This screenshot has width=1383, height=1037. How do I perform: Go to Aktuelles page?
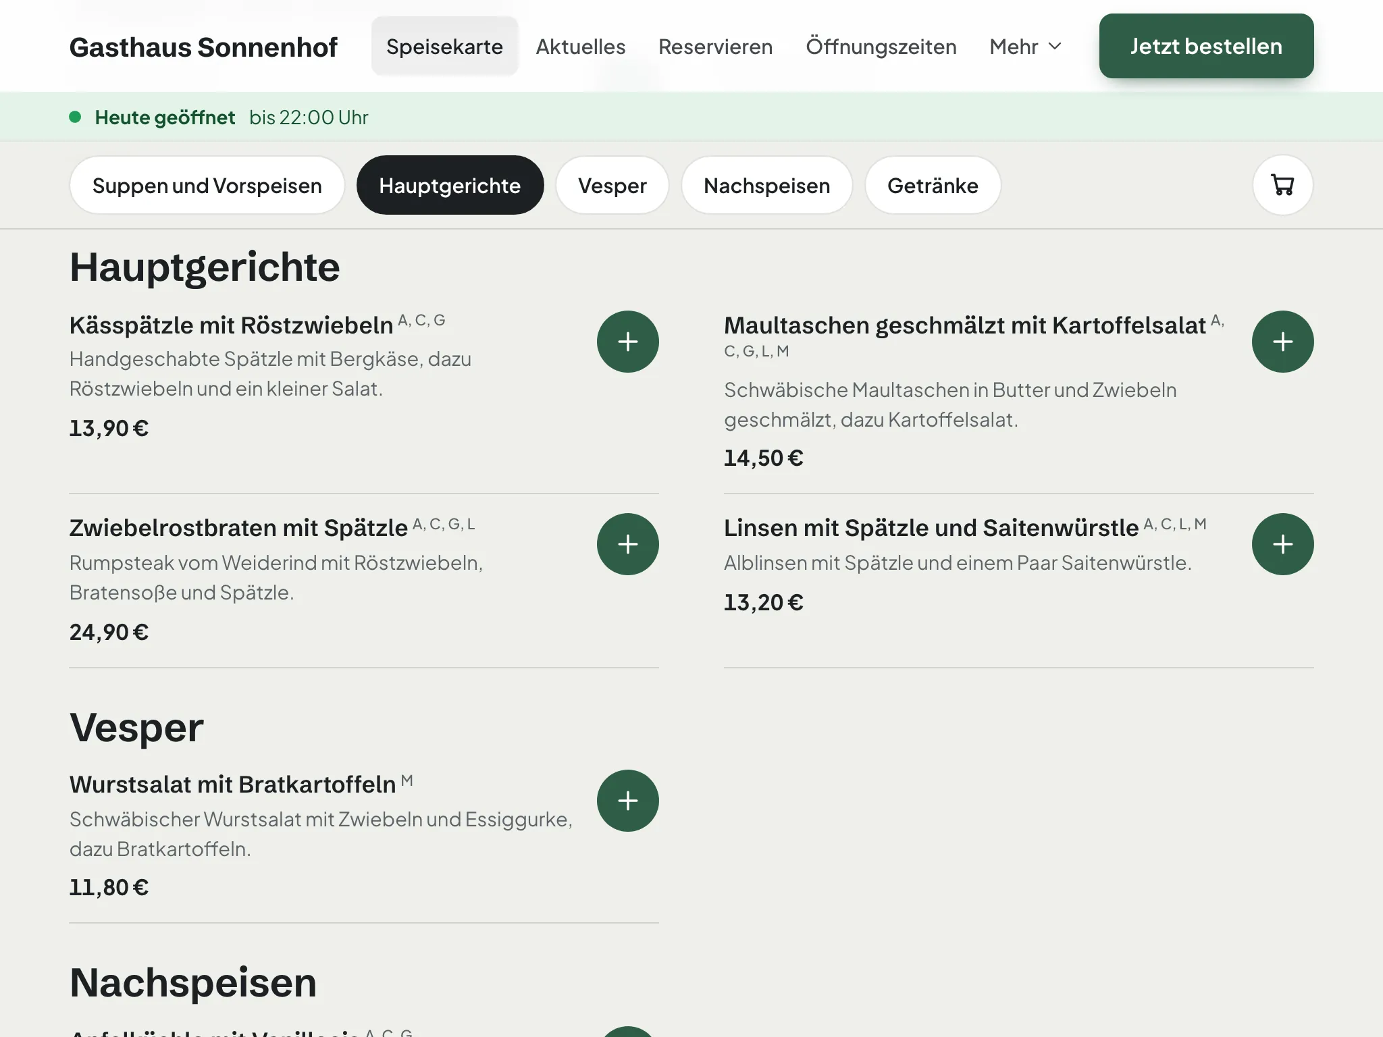[x=581, y=47]
